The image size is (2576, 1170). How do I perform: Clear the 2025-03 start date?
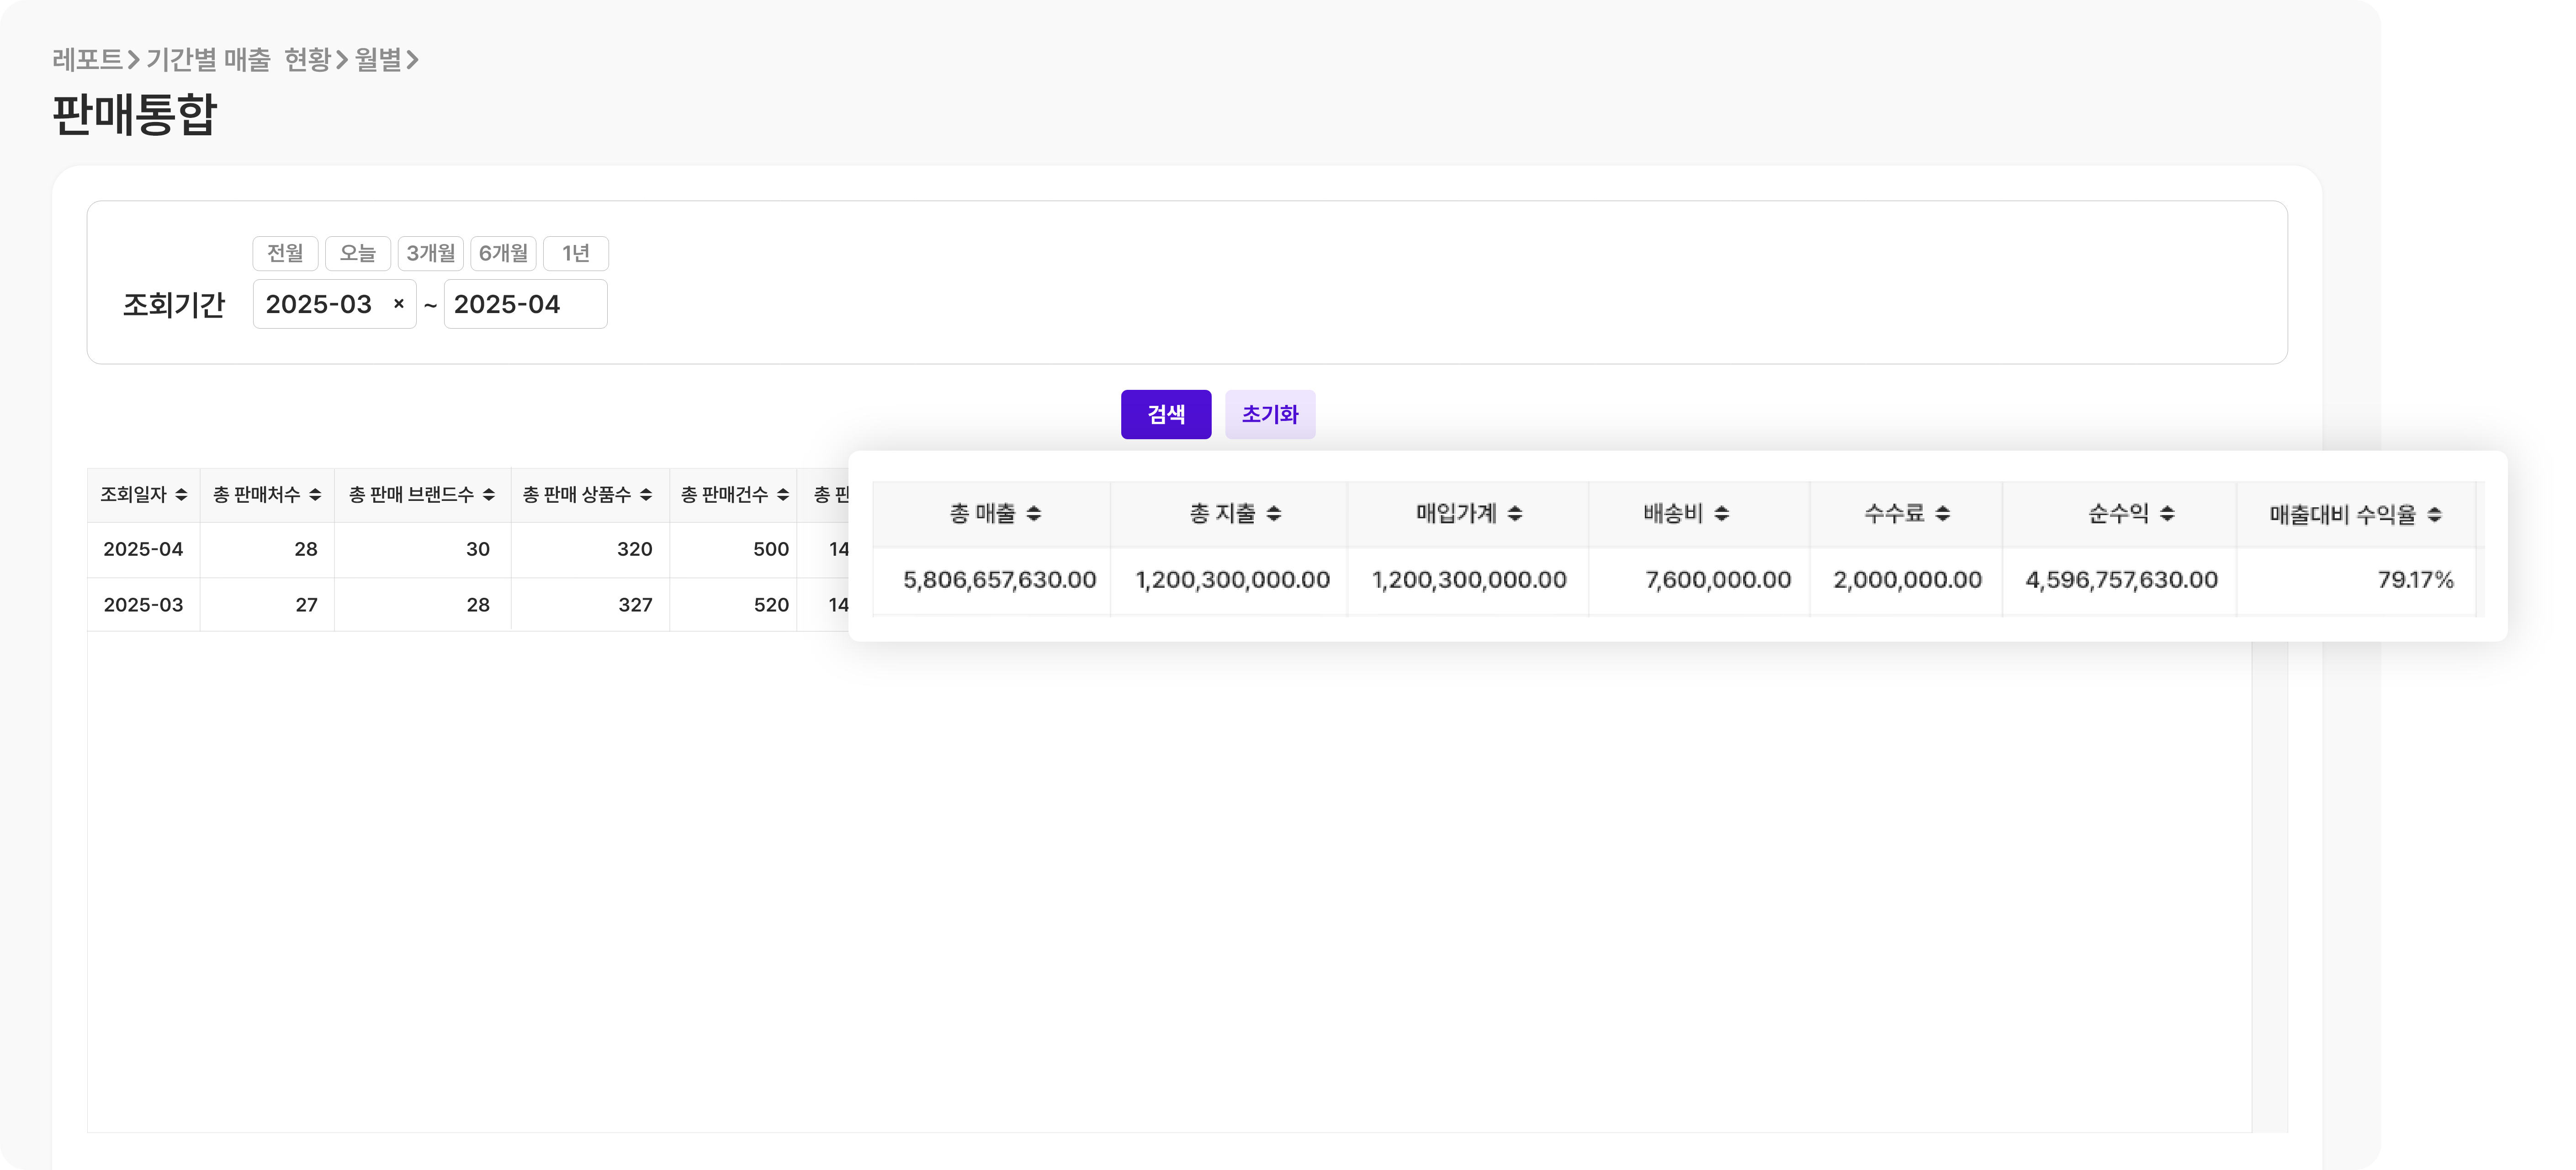[399, 304]
